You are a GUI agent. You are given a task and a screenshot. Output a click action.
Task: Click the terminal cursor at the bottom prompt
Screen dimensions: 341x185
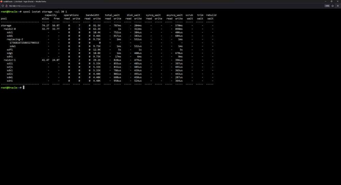tap(24, 88)
